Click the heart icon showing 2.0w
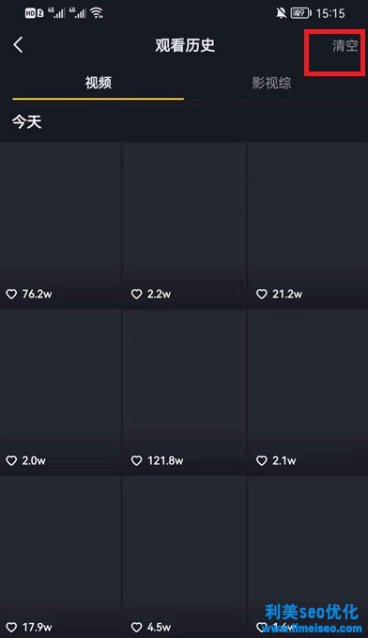Image resolution: width=368 pixels, height=638 pixels. pos(11,460)
